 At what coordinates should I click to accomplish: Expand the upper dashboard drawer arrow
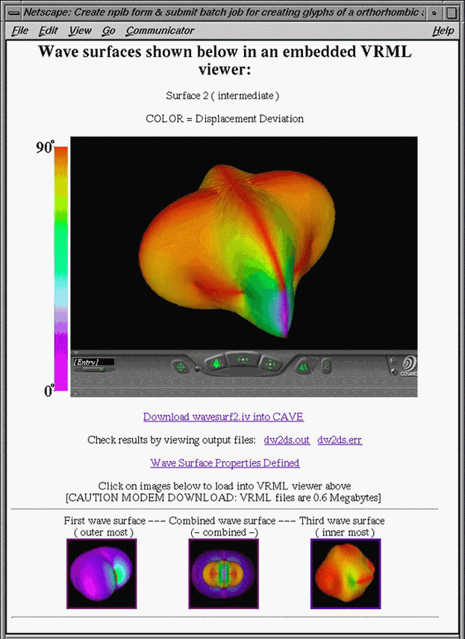(75, 380)
